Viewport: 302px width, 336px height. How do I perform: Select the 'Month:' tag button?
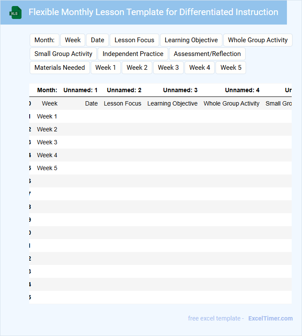(x=44, y=40)
